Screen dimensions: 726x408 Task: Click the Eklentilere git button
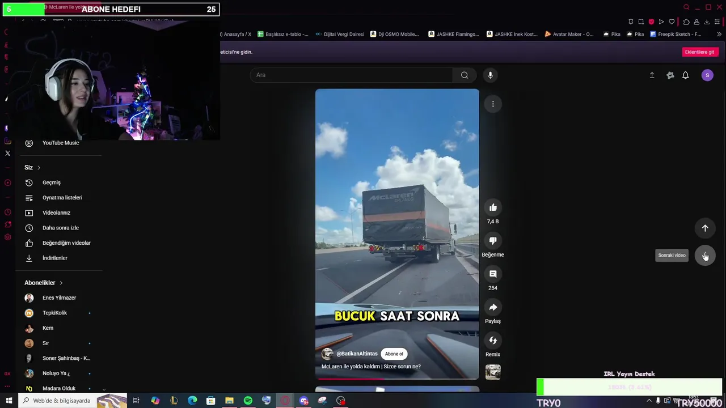pos(699,52)
